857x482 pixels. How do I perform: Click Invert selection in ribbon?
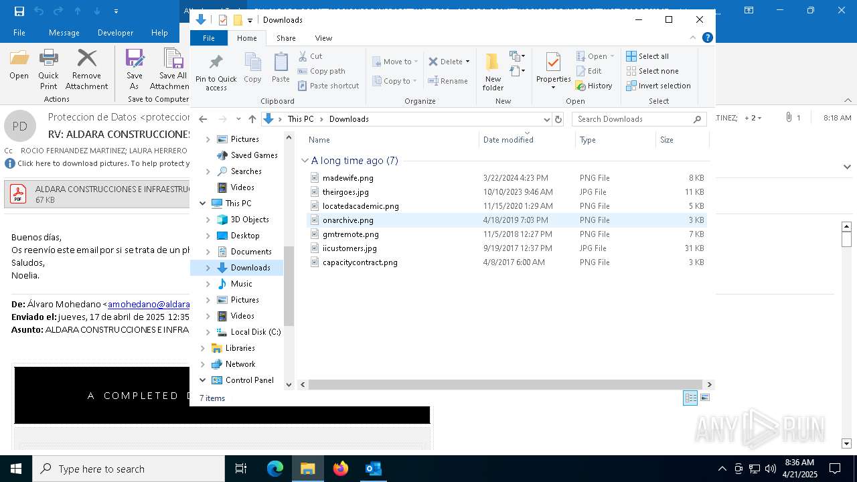pos(658,86)
